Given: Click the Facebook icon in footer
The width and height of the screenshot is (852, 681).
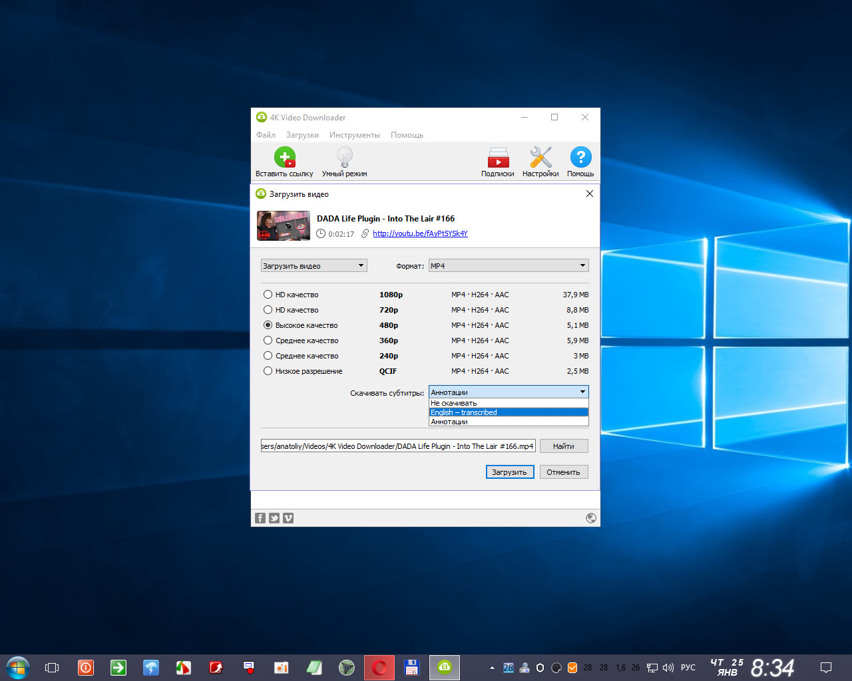Looking at the screenshot, I should 260,518.
